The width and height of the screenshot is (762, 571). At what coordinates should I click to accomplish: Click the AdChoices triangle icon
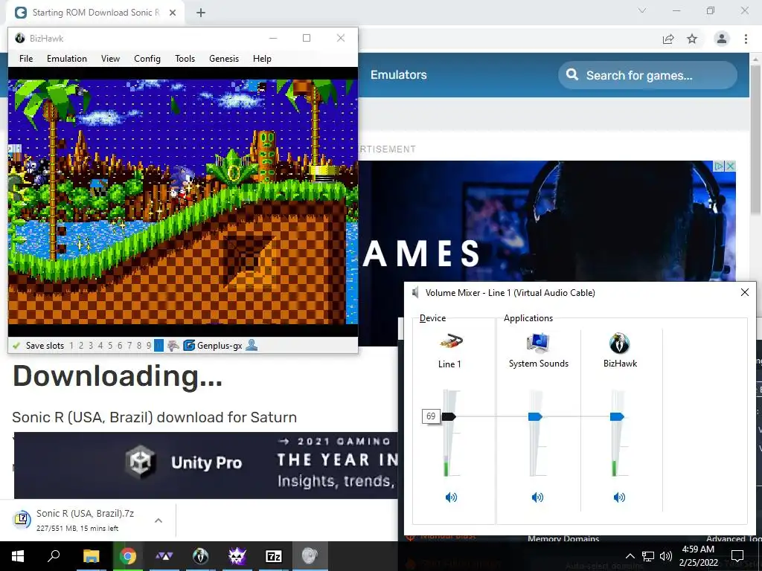coord(720,166)
